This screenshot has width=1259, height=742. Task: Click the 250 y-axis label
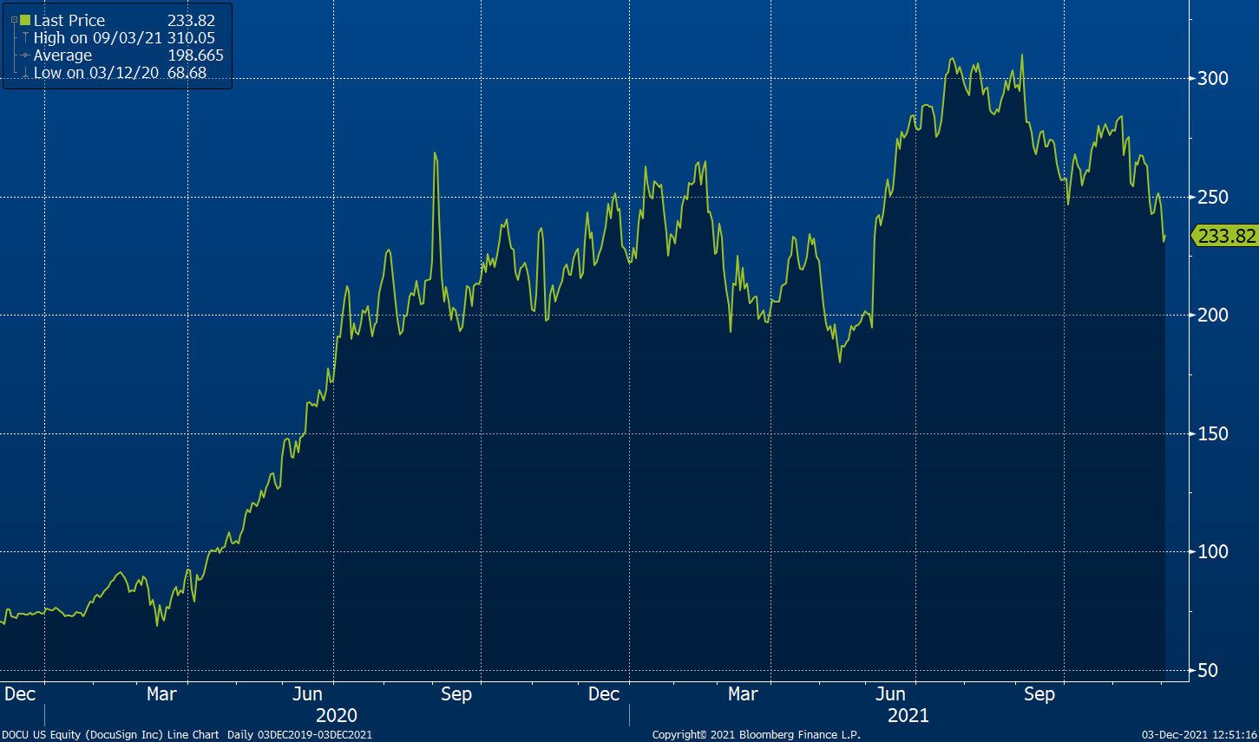pyautogui.click(x=1213, y=197)
